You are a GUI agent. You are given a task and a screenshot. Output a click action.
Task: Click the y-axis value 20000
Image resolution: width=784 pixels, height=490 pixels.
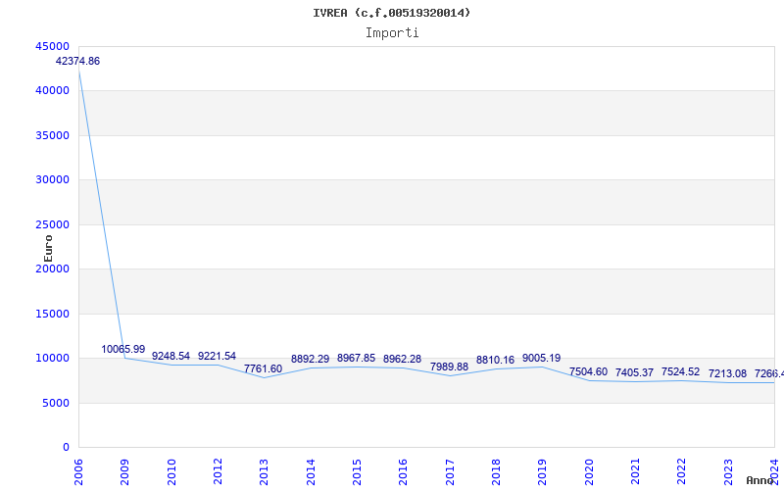click(53, 269)
